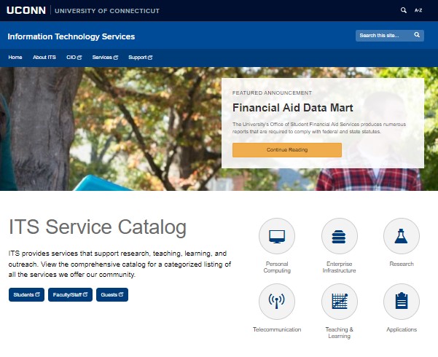The image size is (438, 357).
Task: Click the top bar search magnifier icon
Action: point(404,10)
